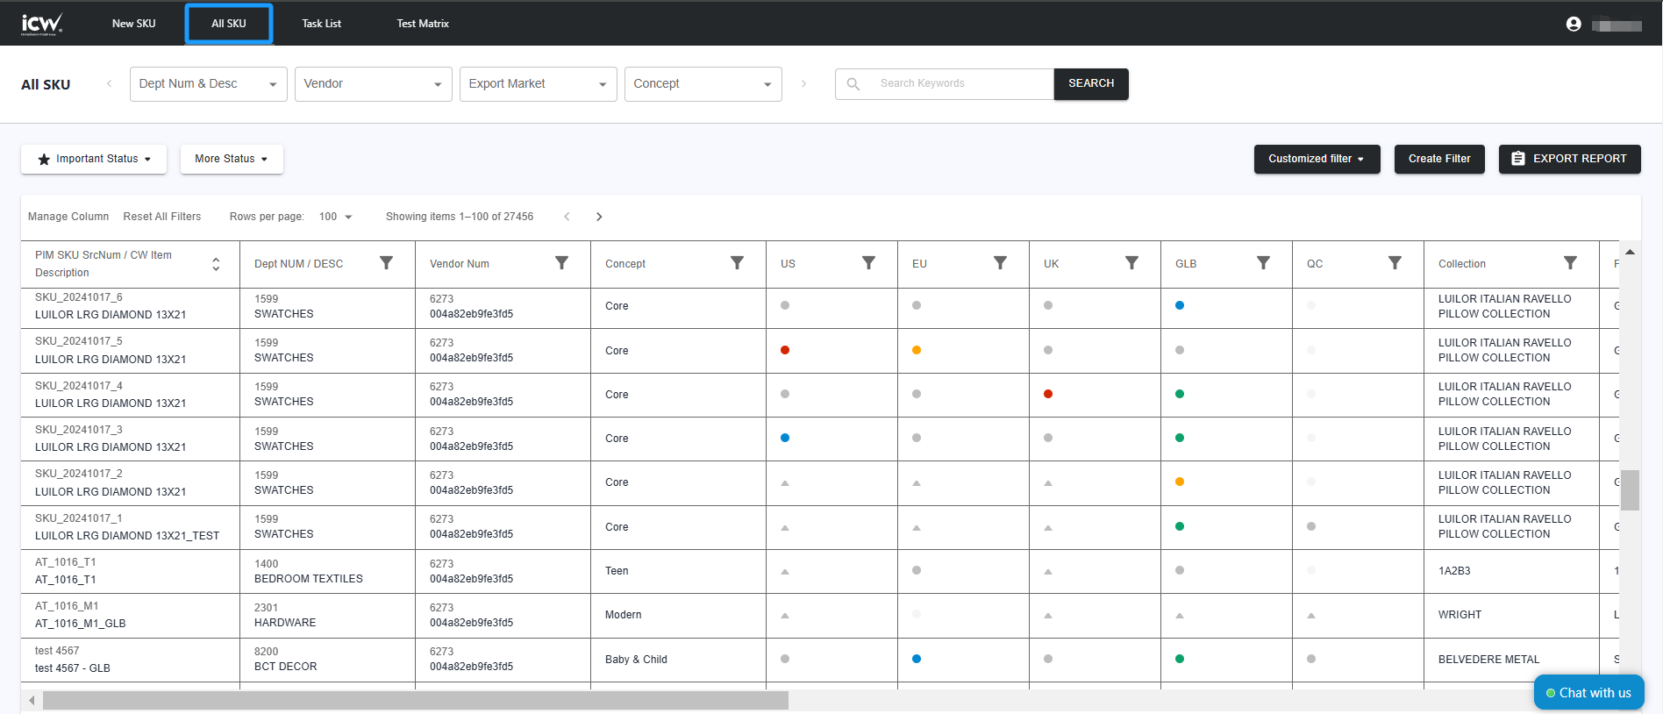1663x714 pixels.
Task: Focus the Search Keywords input field
Action: 960,83
